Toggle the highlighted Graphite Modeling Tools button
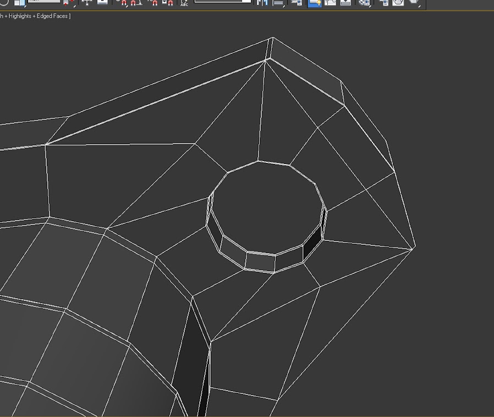This screenshot has width=494, height=417. coord(314,3)
